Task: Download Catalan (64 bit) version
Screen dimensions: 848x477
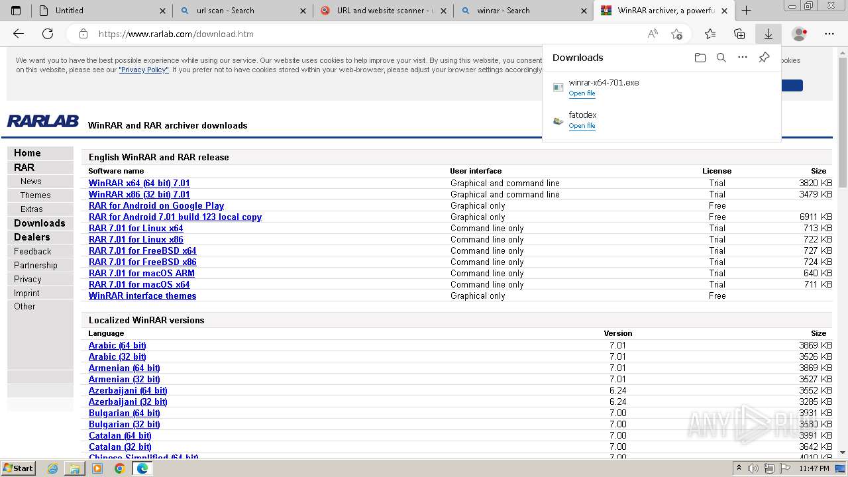Action: 120,436
